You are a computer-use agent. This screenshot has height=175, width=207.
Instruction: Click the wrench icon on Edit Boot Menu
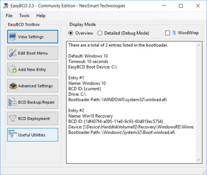point(13,53)
